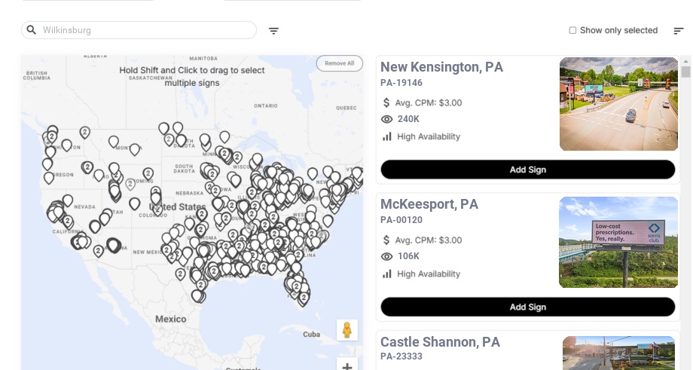Click the Remove All button on map
Viewport: 693px width, 370px height.
tap(339, 63)
